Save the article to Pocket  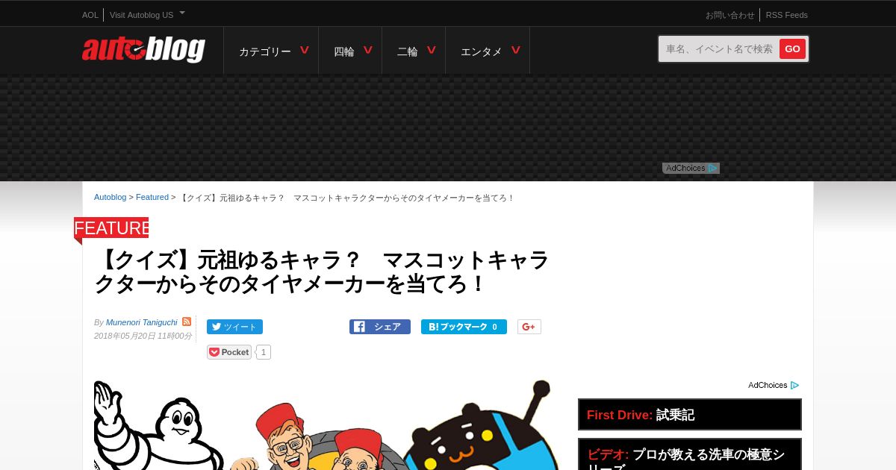point(229,352)
